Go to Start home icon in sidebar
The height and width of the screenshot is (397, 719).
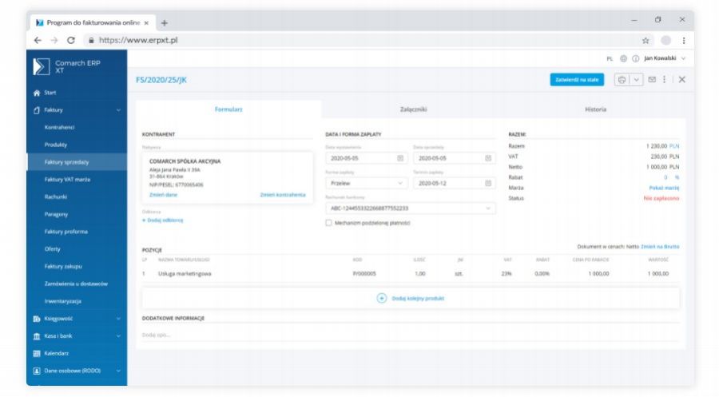click(37, 93)
